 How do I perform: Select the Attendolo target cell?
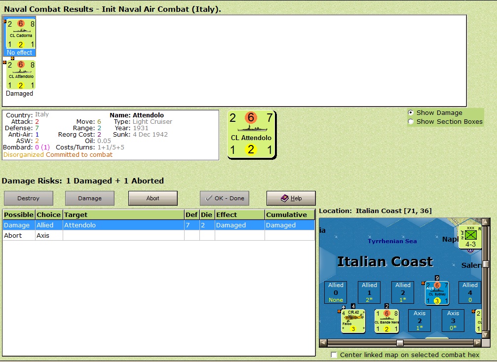[x=123, y=225]
